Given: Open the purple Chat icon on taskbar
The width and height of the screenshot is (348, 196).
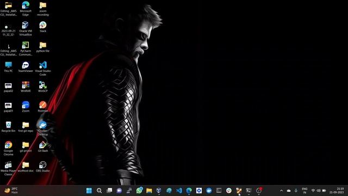Looking at the screenshot, I should [119, 191].
